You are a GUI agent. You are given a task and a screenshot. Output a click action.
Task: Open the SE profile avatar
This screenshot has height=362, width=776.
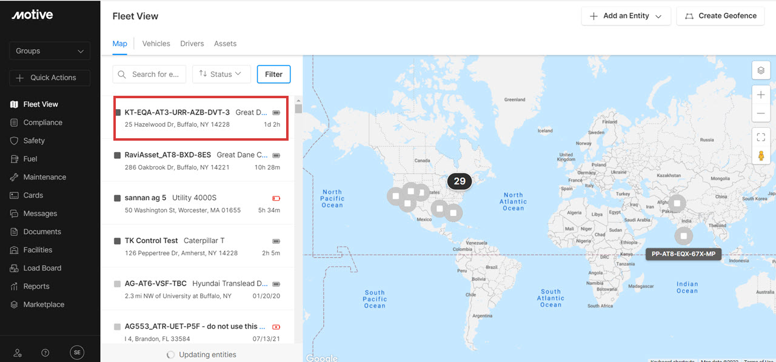click(77, 352)
